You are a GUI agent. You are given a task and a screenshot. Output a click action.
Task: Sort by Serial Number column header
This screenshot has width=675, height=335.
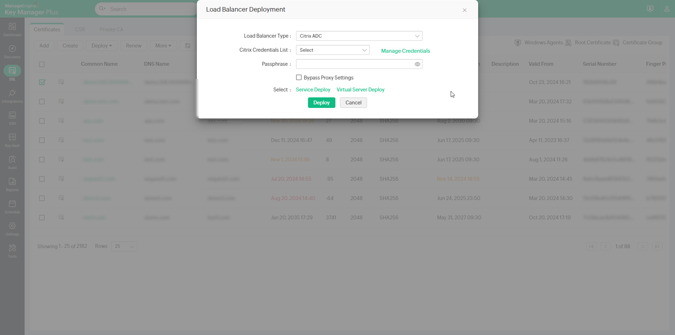tap(600, 64)
